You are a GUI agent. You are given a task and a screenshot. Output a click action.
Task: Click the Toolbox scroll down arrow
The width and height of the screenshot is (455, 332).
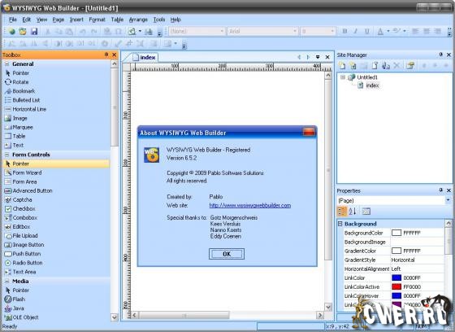tap(115, 317)
